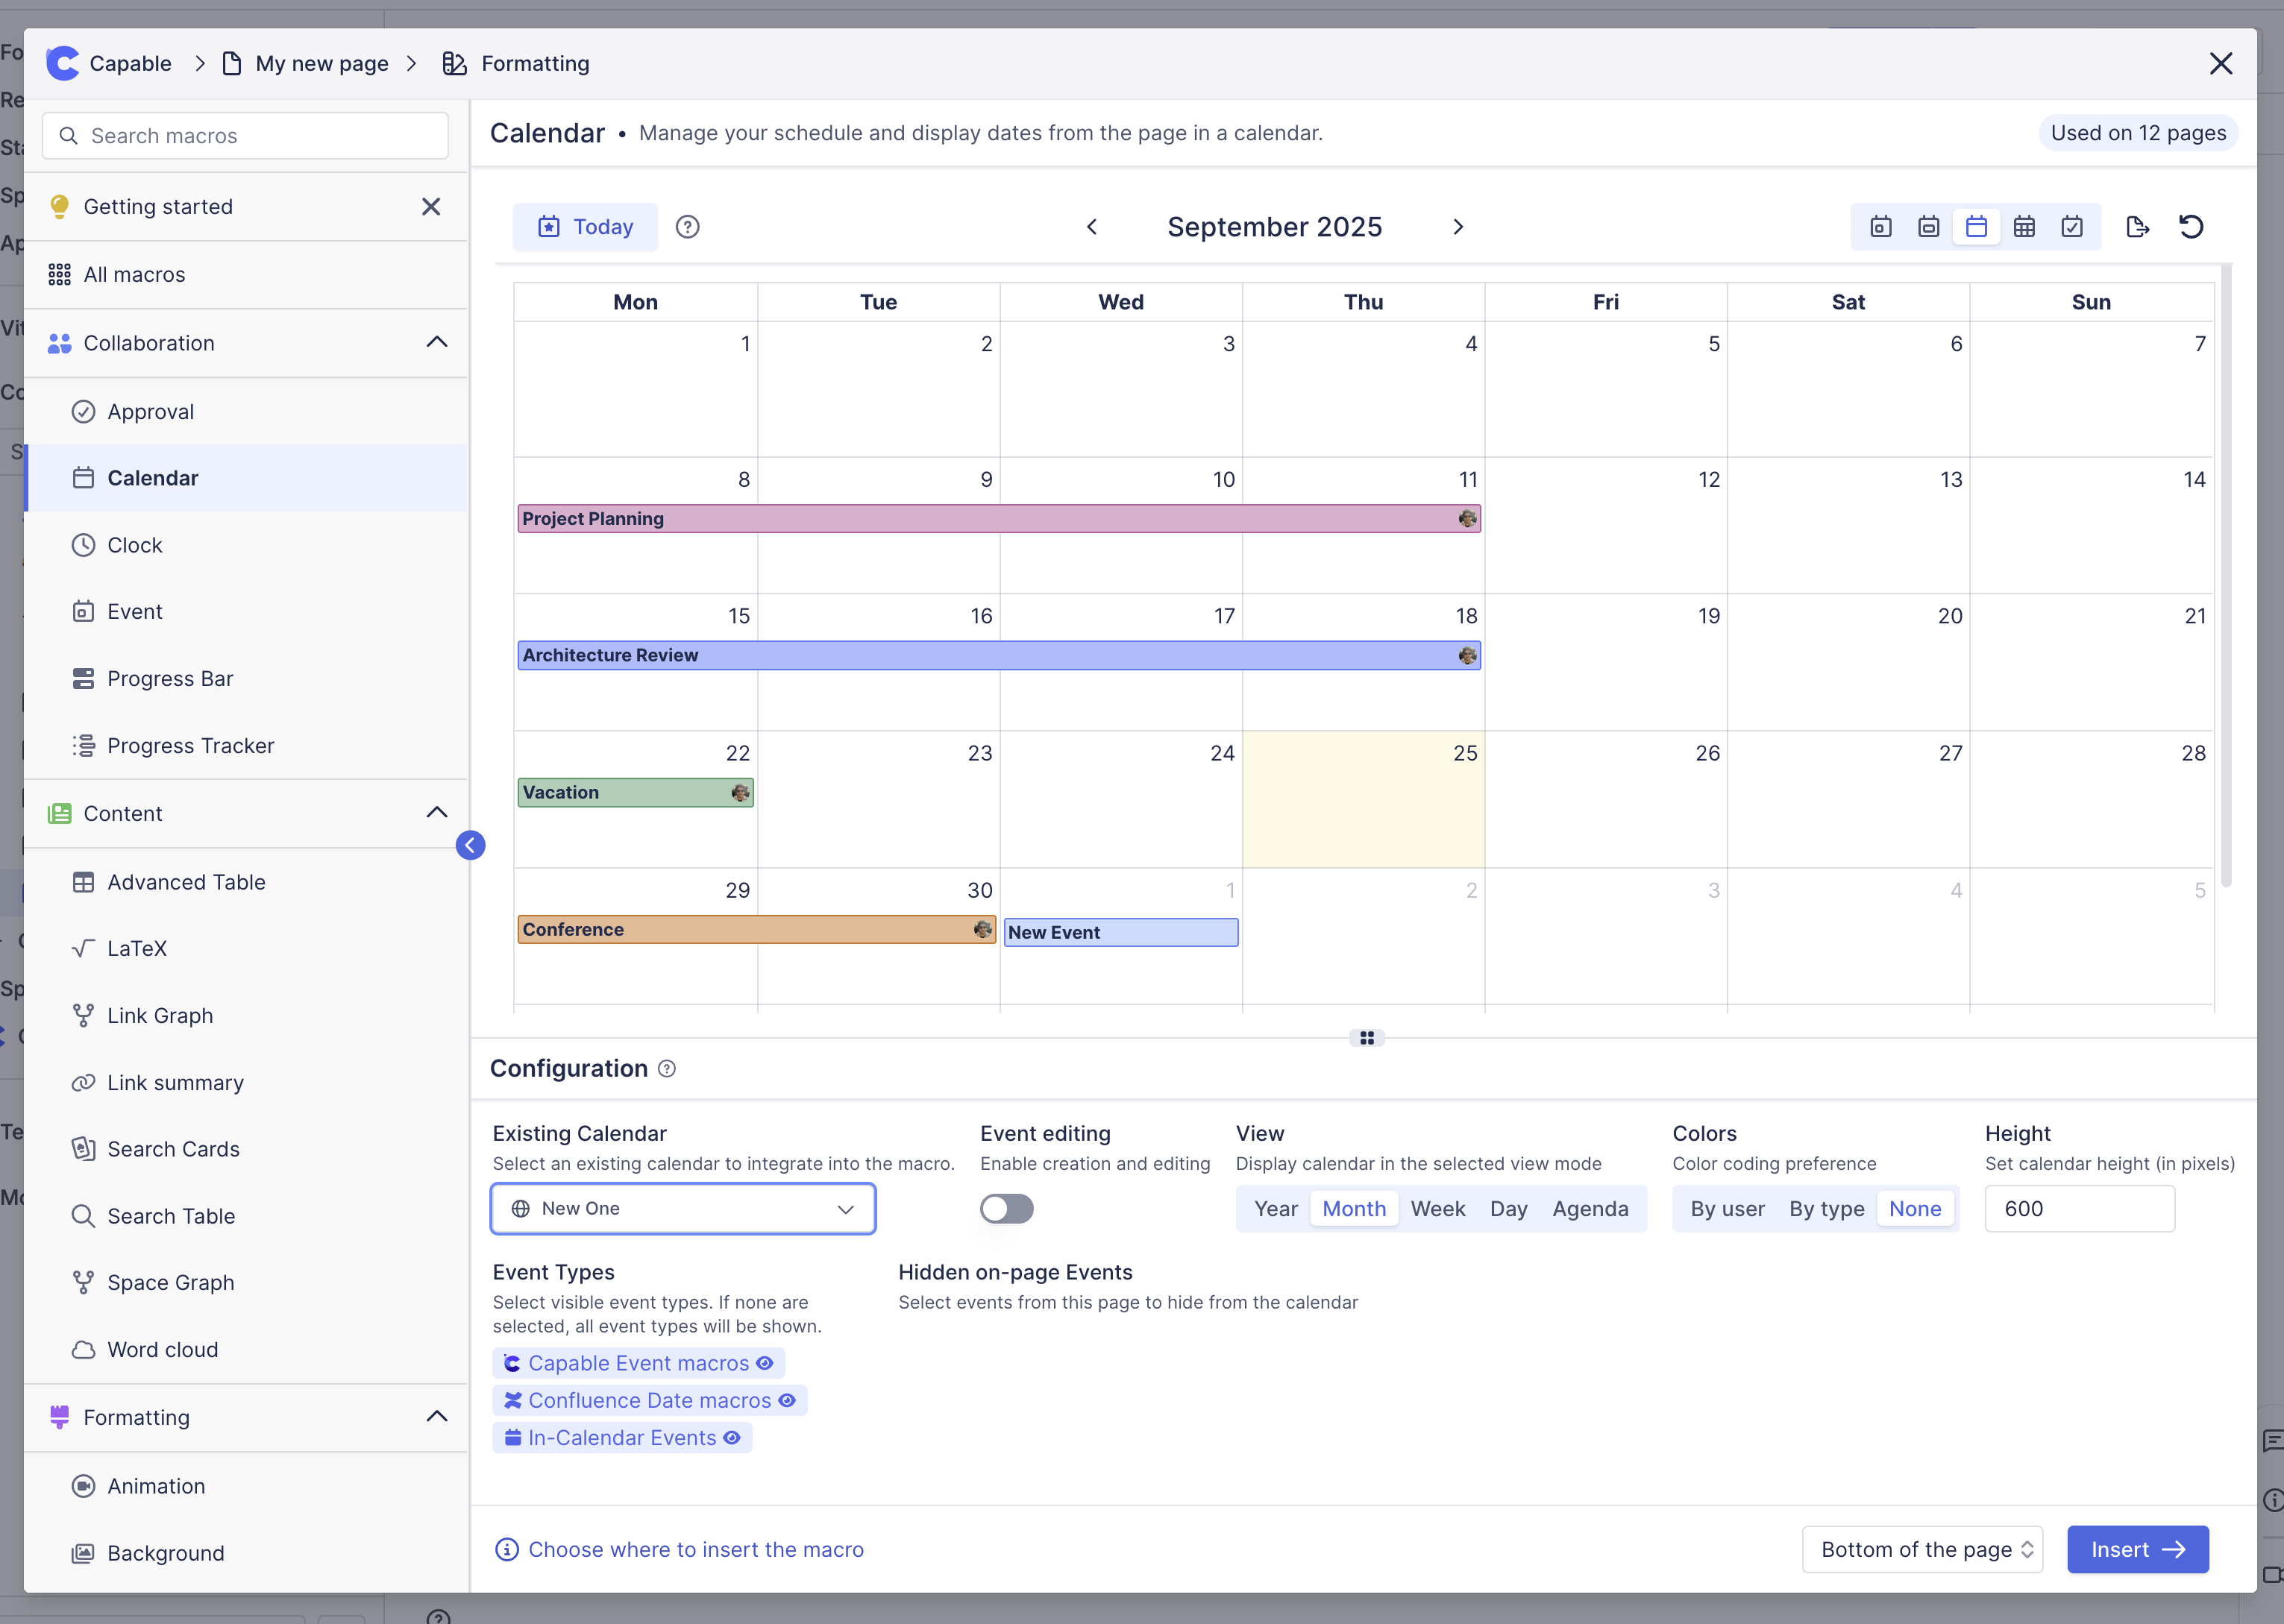Click the export calendar icon
The width and height of the screenshot is (2284, 1624).
pos(2137,227)
